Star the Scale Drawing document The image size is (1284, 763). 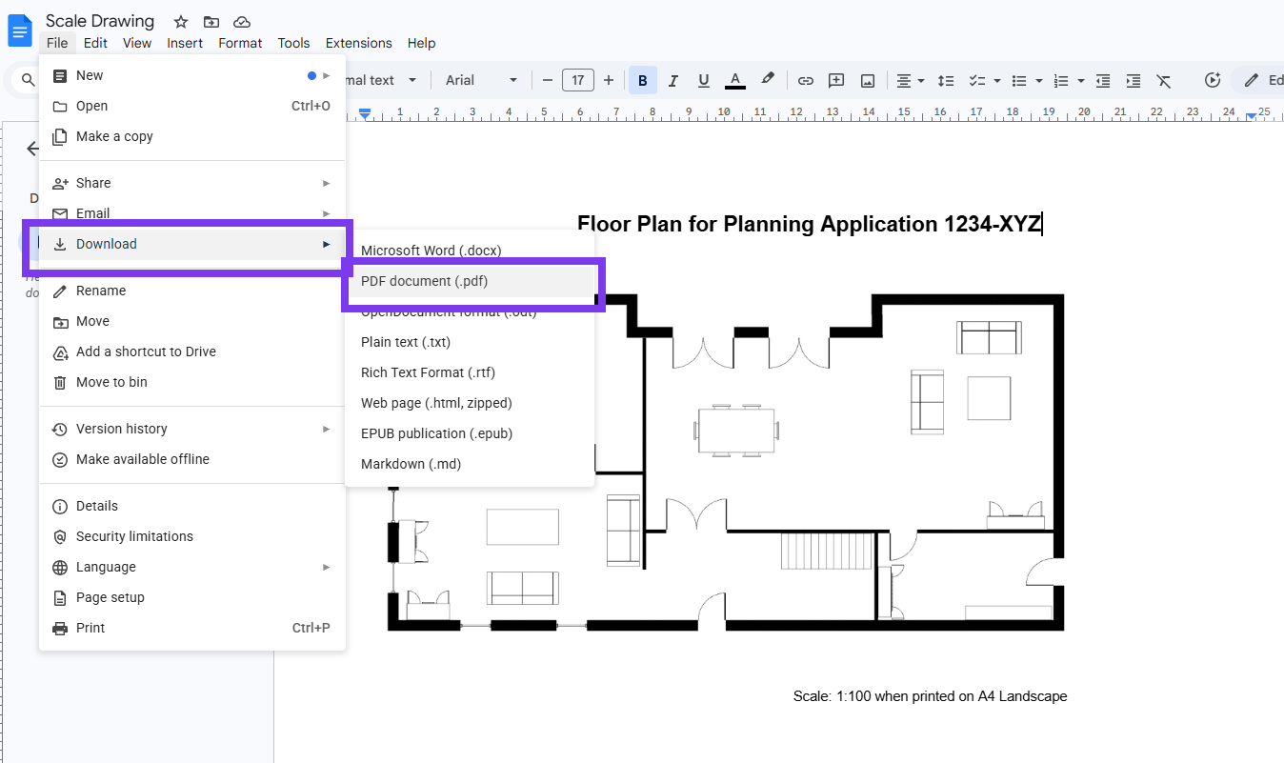pyautogui.click(x=180, y=21)
